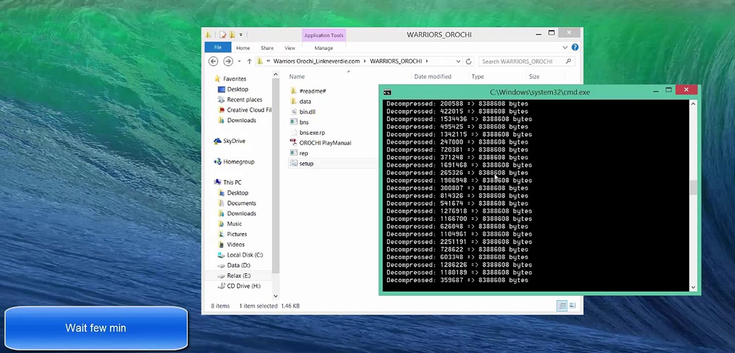Select the CD Drive (H:)
The width and height of the screenshot is (735, 353).
244,286
